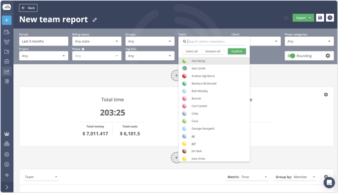This screenshot has width=338, height=193.
Task: Open the chat support bubble
Action: (x=329, y=183)
